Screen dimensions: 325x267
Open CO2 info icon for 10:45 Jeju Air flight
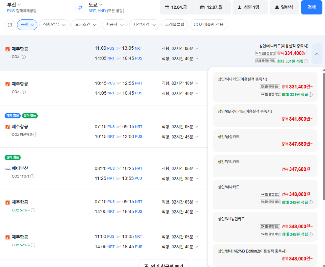(24, 92)
